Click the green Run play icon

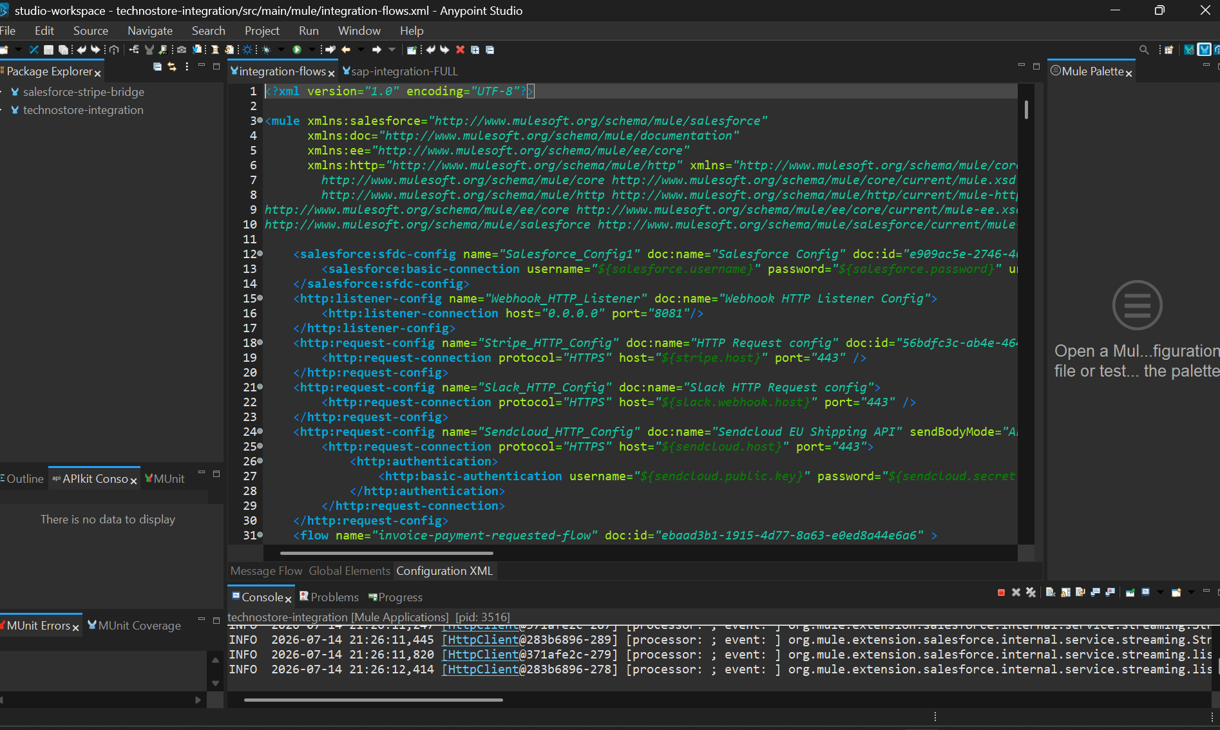tap(297, 50)
